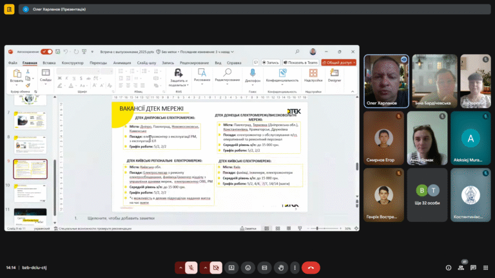Toggle the Заметки notes pane button
Screen dimensions: 495x278
(248, 228)
